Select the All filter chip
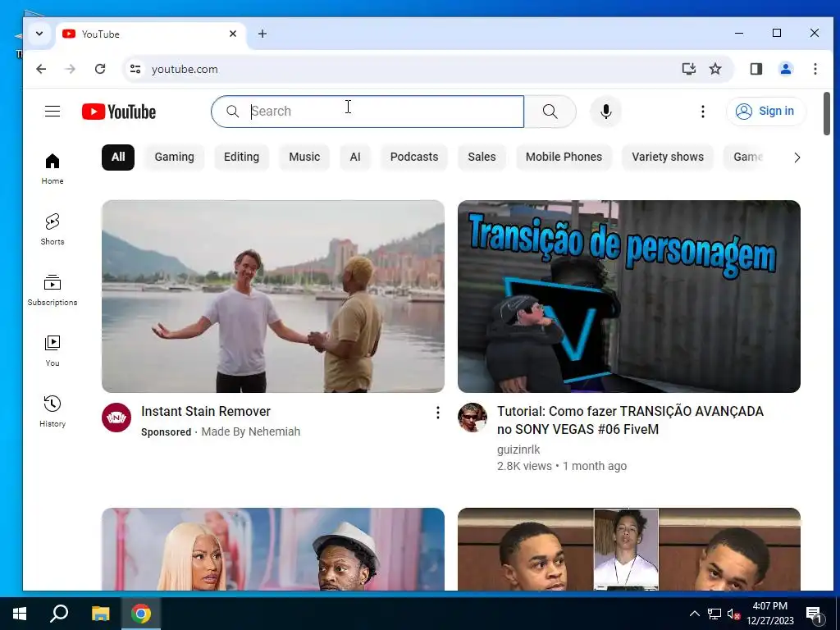 pyautogui.click(x=118, y=157)
